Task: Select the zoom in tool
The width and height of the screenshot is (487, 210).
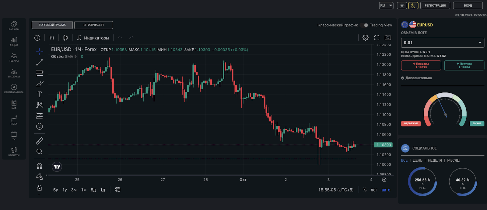Action: (x=40, y=151)
